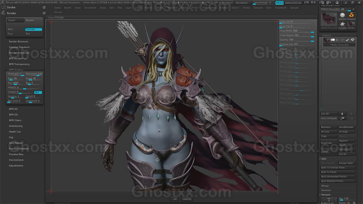
Task: Click the Res 4096 shadow slider
Action: click(x=15, y=83)
